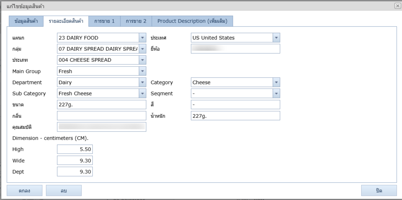
Task: Open the Seqment dropdown arrow
Action: coord(276,94)
